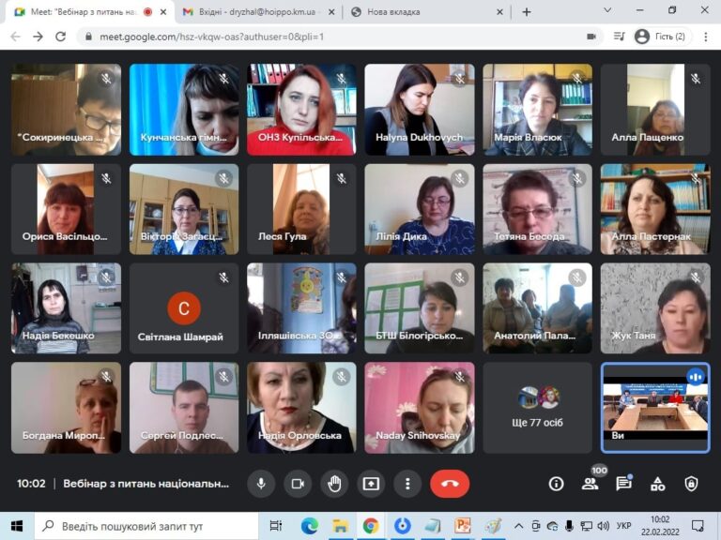
Task: Click the Ще 77 осіб tile
Action: click(x=537, y=407)
